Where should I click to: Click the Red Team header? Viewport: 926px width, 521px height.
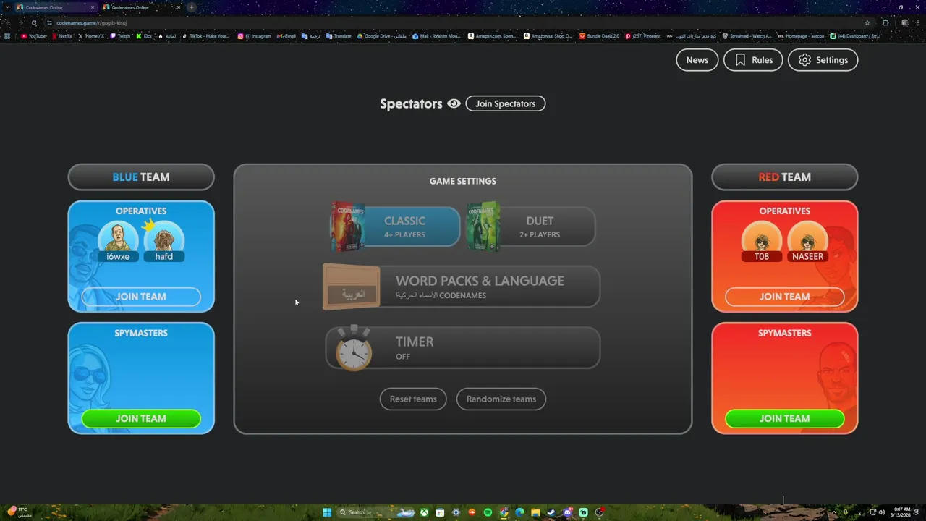(x=784, y=177)
